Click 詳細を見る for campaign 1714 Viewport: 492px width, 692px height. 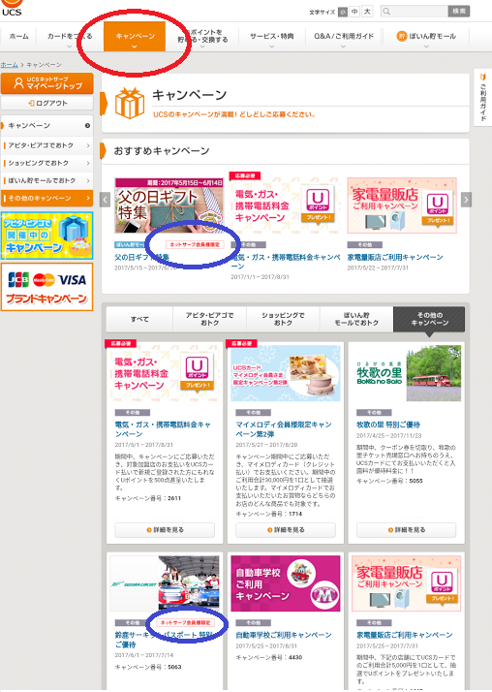click(x=286, y=529)
